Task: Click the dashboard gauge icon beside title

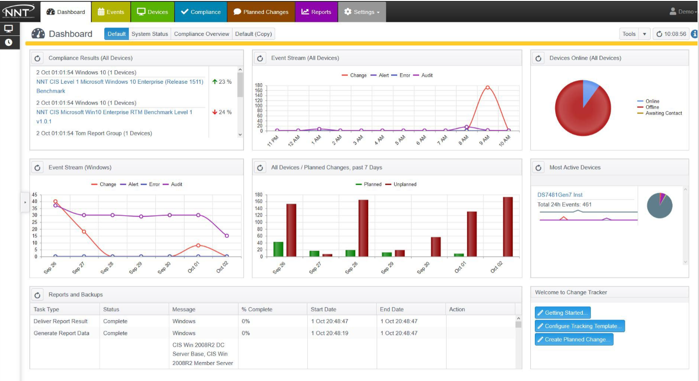Action: pyautogui.click(x=38, y=33)
